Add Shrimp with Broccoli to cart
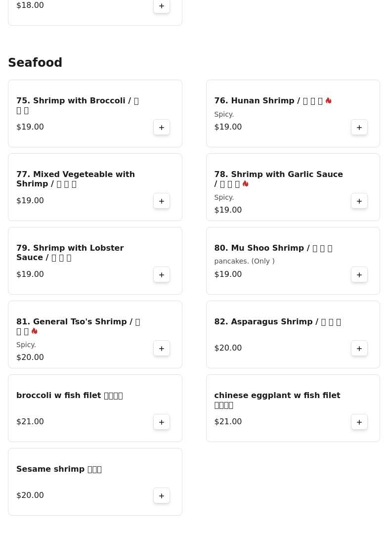The image size is (388, 536). pos(162,128)
